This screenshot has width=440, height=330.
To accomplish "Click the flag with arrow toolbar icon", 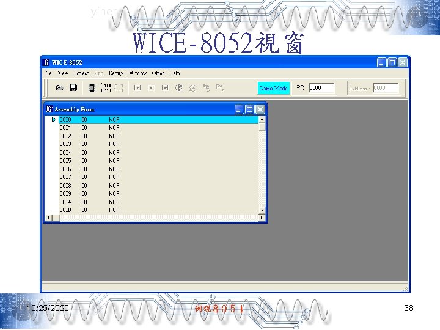I will coord(220,88).
